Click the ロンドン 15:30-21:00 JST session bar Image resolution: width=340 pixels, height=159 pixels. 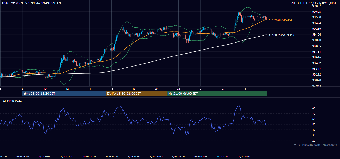[136, 94]
